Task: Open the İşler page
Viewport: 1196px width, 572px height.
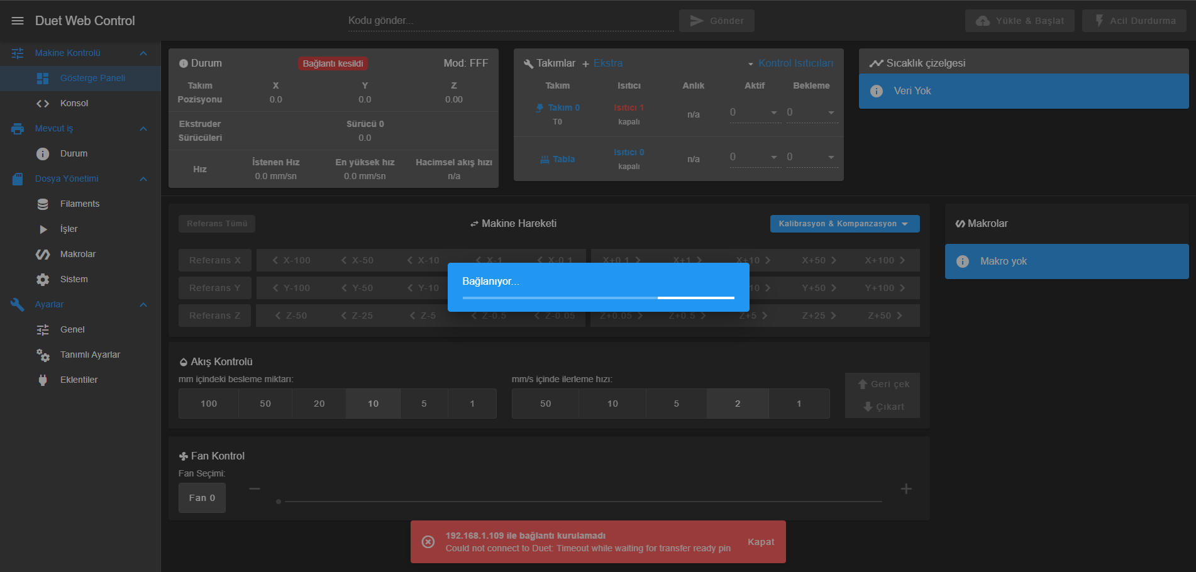Action: click(80, 229)
